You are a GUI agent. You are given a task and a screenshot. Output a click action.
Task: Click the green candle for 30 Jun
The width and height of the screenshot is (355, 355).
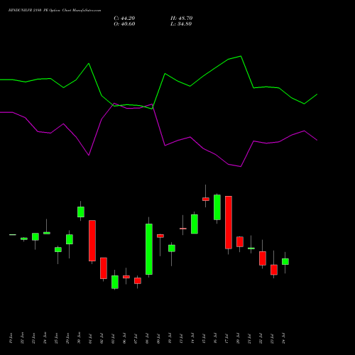[x=81, y=212]
